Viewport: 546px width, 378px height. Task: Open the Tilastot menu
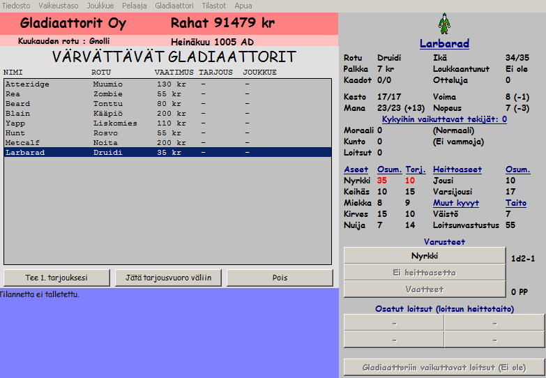click(x=214, y=5)
